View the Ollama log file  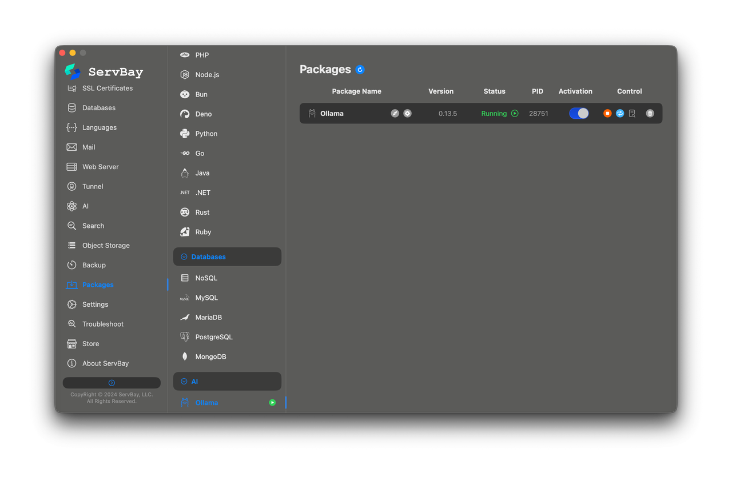click(x=632, y=114)
